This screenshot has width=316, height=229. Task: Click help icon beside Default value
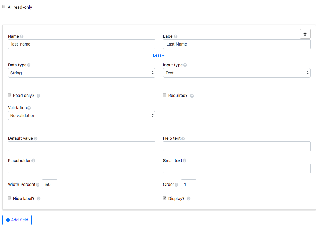point(36,139)
